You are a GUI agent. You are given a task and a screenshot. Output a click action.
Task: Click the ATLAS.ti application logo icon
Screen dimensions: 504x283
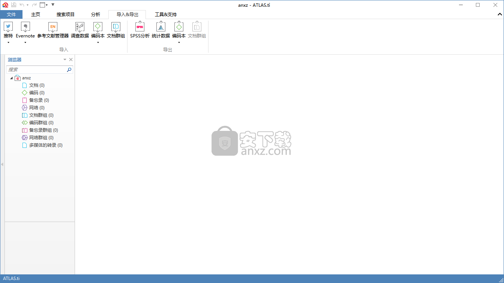click(x=5, y=5)
